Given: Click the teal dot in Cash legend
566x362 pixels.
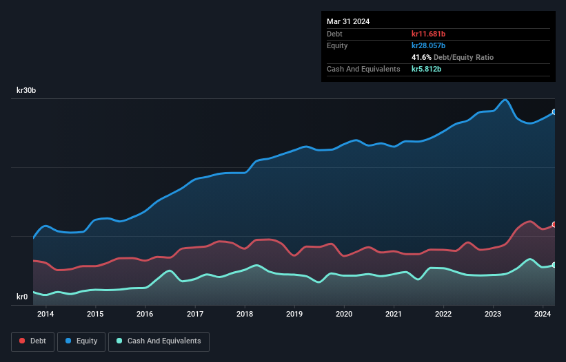Looking at the screenshot, I should [x=119, y=341].
